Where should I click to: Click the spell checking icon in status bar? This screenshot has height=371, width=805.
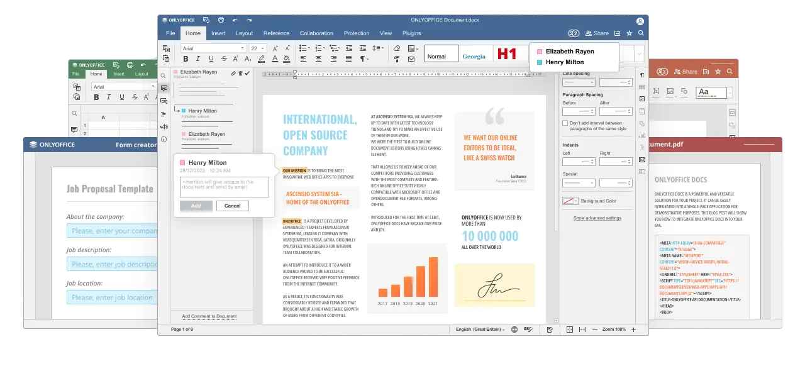point(528,329)
